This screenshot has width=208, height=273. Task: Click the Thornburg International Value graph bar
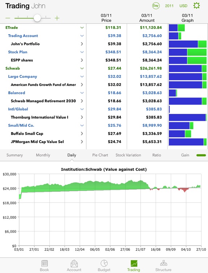pos(188,117)
